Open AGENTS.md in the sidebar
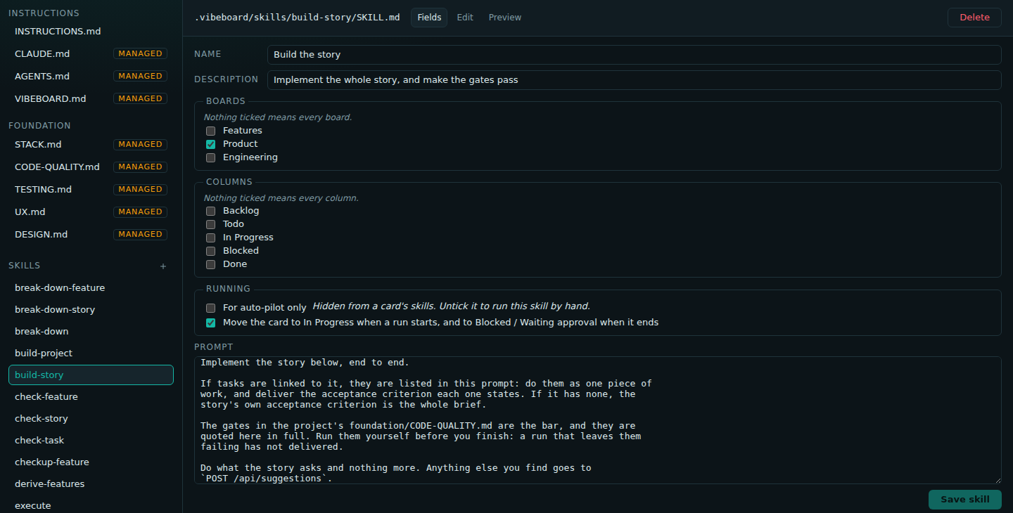Viewport: 1013px width, 513px height. click(x=91, y=77)
